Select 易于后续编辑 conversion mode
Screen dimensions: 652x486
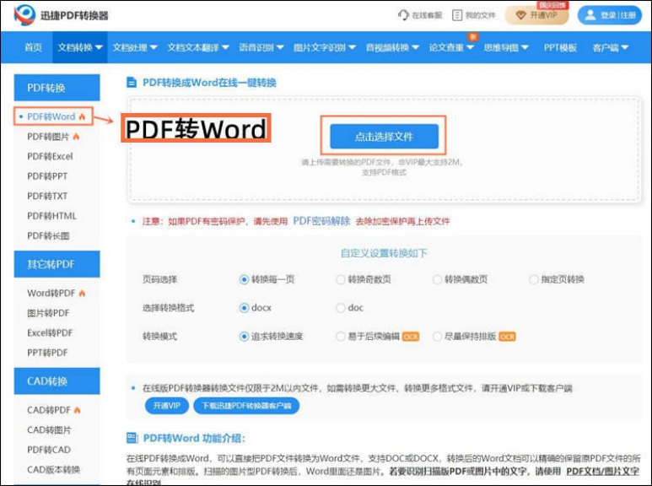[x=341, y=336]
